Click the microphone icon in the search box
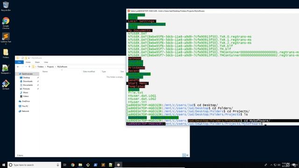 (58, 165)
